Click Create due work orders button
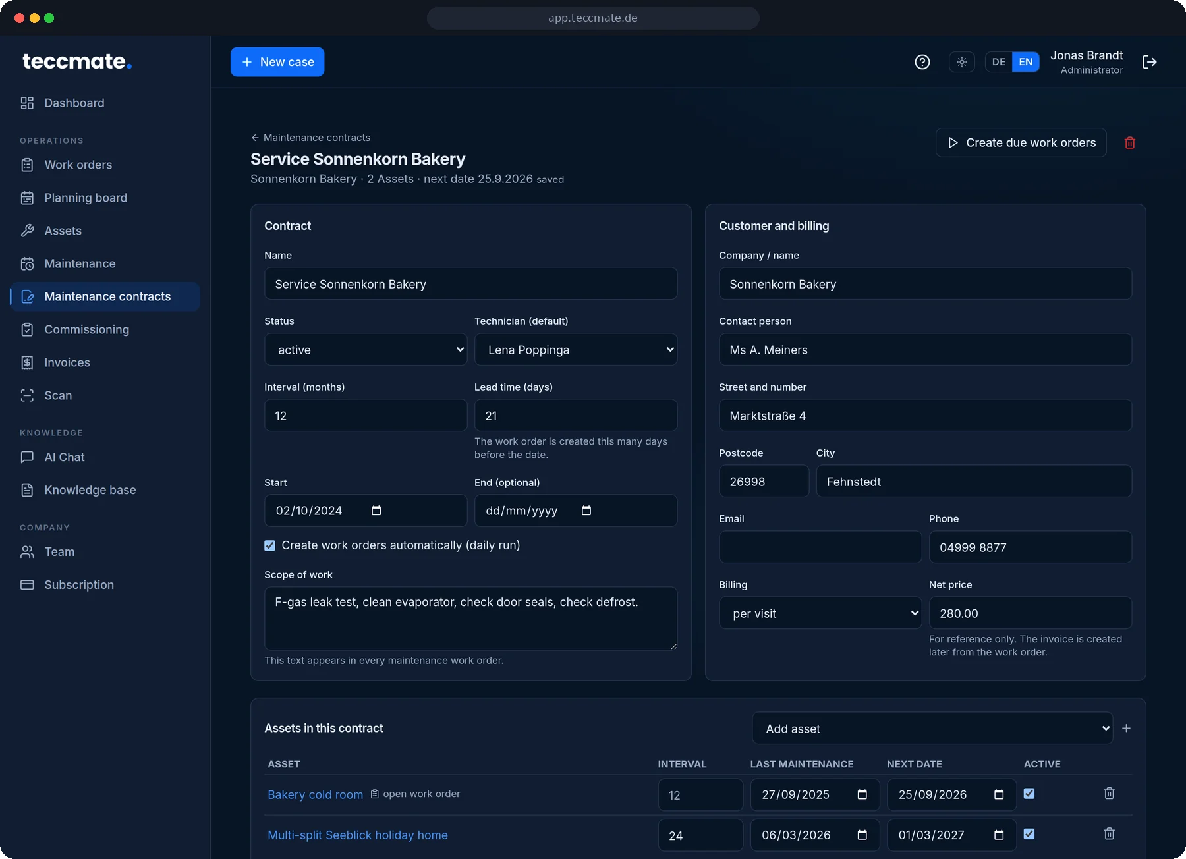This screenshot has width=1186, height=859. click(1021, 143)
